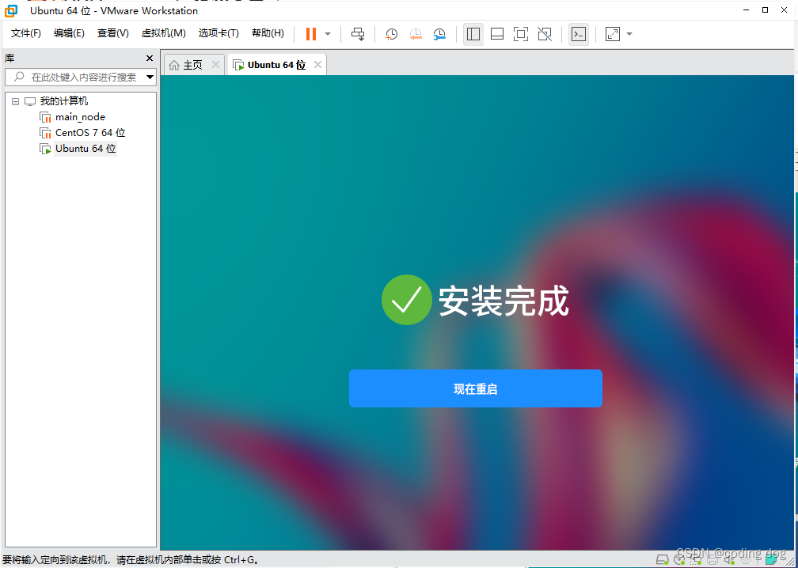Enter full screen mode
Screen dimensions: 798x568
point(521,33)
